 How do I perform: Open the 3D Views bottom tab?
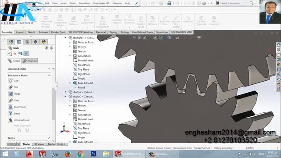39,144
